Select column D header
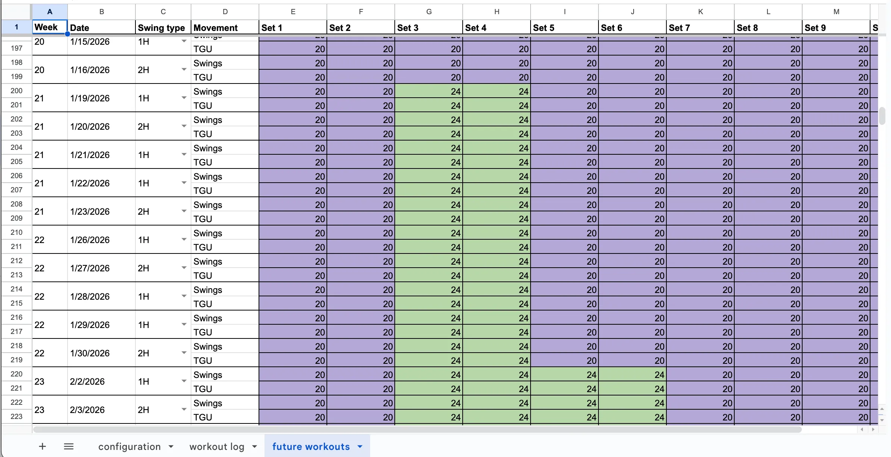891x457 pixels. [x=225, y=11]
